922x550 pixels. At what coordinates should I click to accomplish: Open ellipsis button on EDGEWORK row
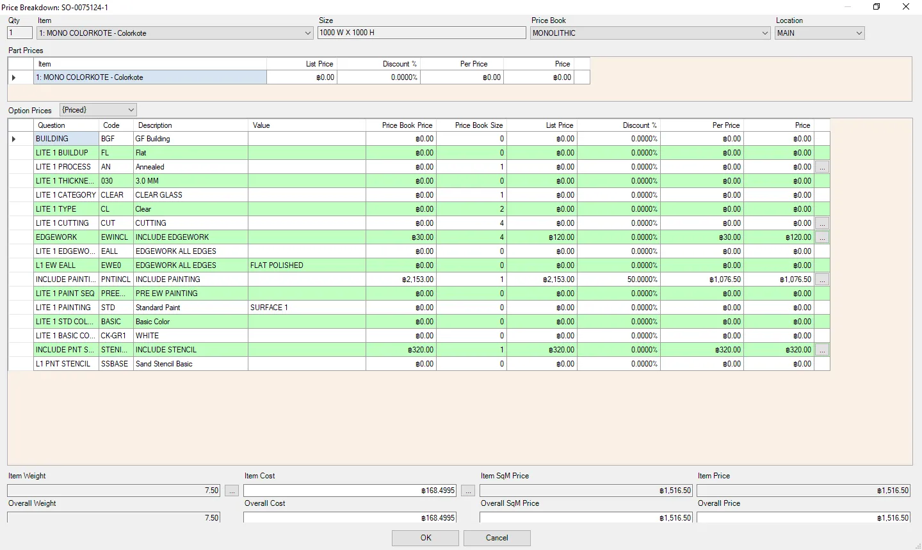coord(822,237)
